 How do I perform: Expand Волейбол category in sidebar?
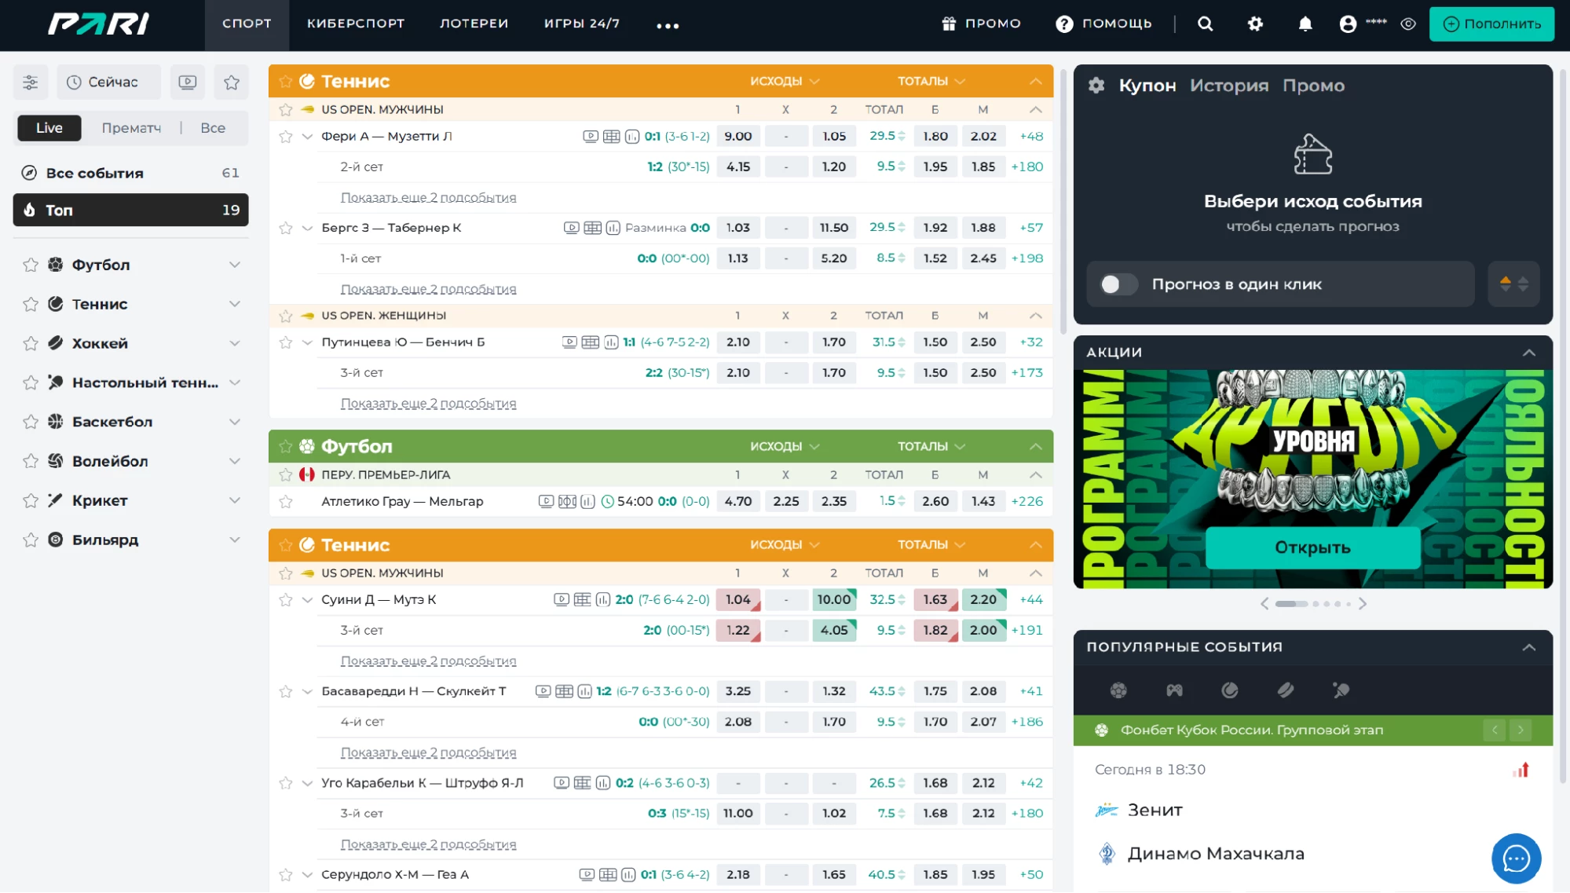(x=234, y=461)
